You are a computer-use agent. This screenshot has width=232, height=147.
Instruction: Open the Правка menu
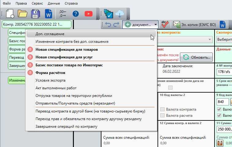click(x=21, y=3)
